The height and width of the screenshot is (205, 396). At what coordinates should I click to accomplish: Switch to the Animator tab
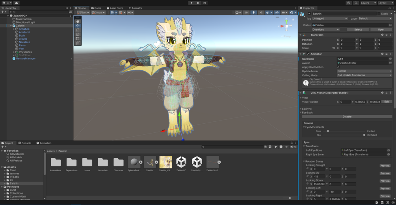[136, 8]
